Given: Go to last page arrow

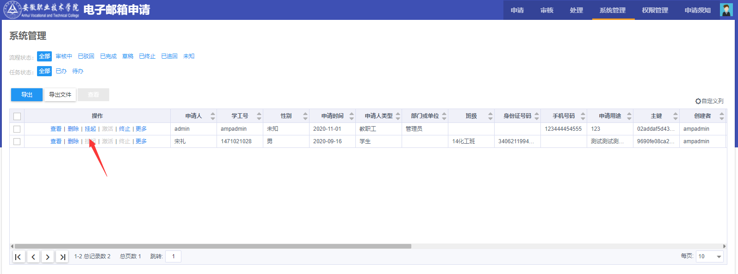Looking at the screenshot, I should click(62, 257).
